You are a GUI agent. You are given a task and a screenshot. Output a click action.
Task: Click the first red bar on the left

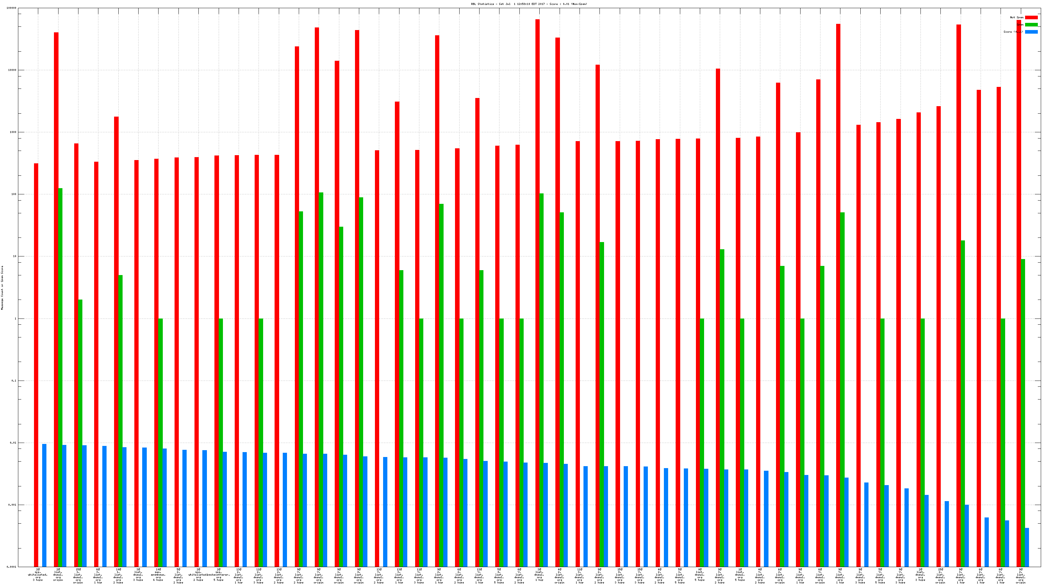(36, 365)
